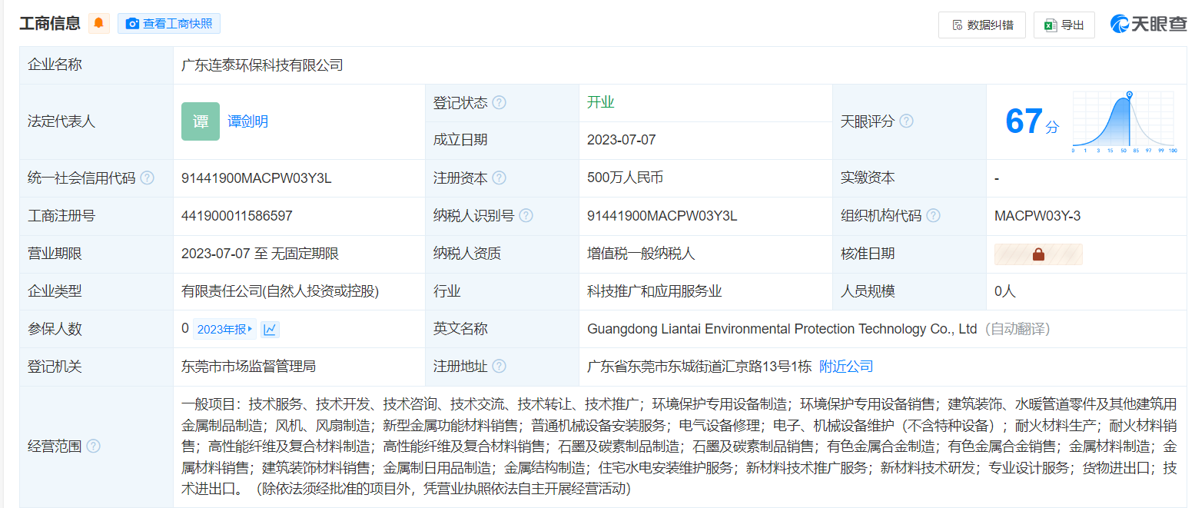
Task: Expand the 2023年报 dropdown
Action: [224, 329]
